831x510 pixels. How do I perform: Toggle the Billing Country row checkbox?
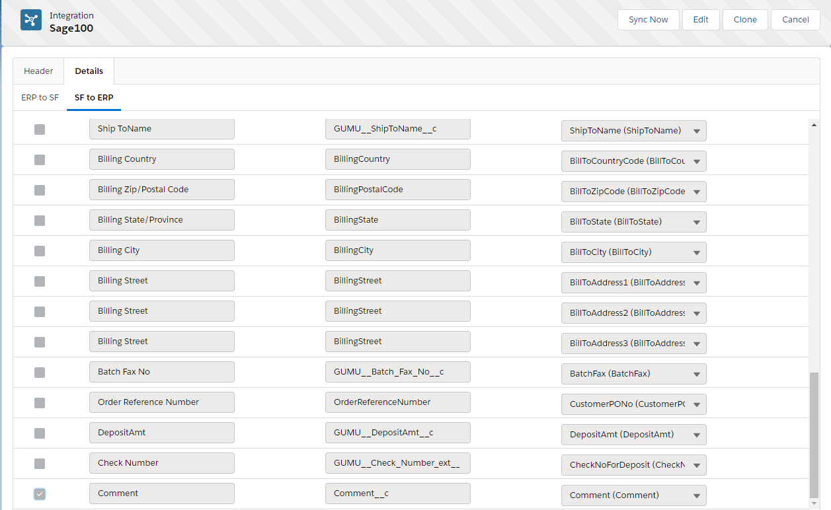[40, 160]
